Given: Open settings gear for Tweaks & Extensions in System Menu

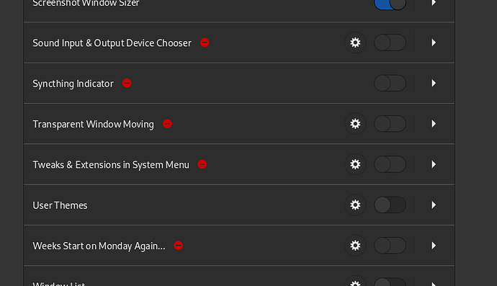Looking at the screenshot, I should tap(355, 164).
